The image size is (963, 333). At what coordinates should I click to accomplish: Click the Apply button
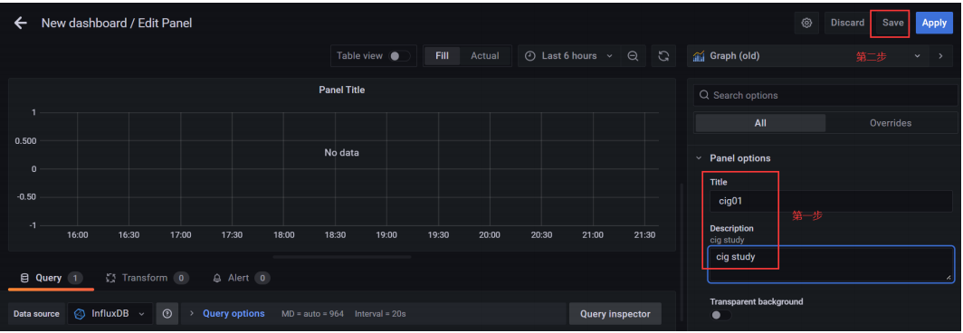pos(934,23)
